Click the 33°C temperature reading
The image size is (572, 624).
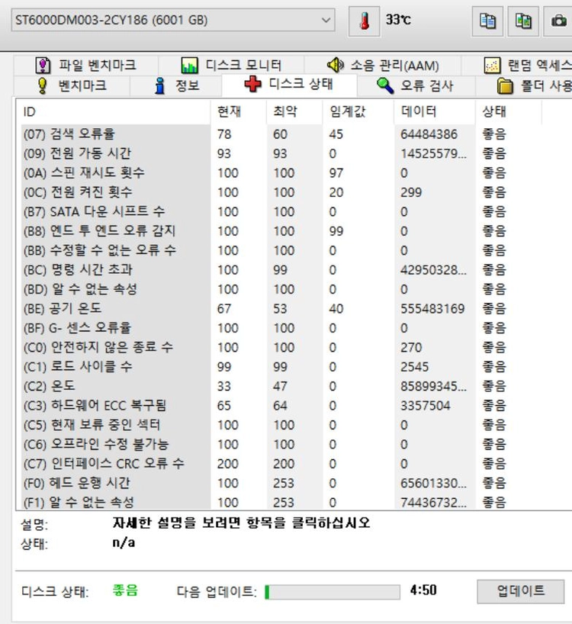pyautogui.click(x=398, y=20)
